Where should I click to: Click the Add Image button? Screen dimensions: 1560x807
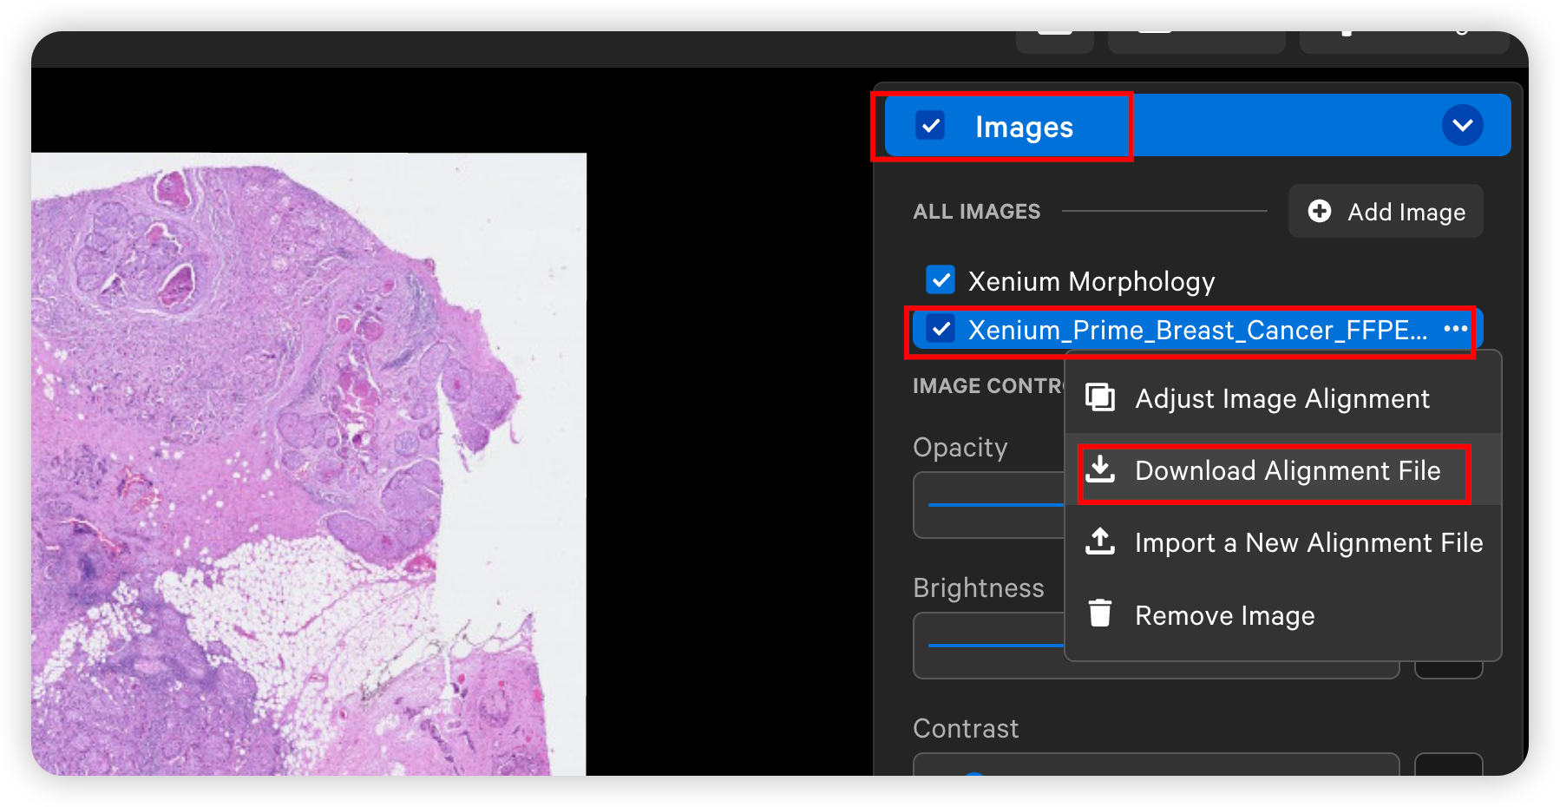click(1385, 211)
